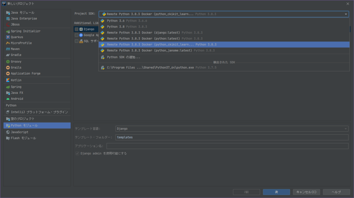Image resolution: width=354 pixels, height=198 pixels.
Task: Click the JBoss icon
Action: (8, 24)
